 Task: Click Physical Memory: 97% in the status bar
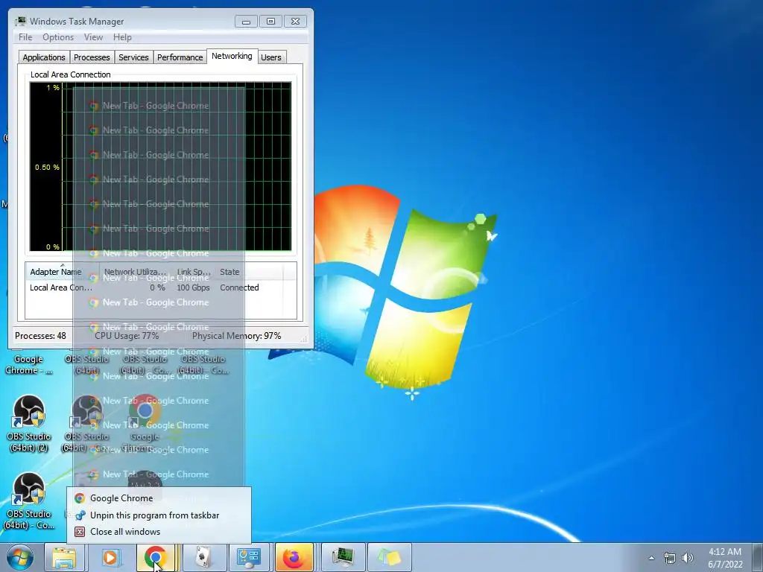(236, 336)
